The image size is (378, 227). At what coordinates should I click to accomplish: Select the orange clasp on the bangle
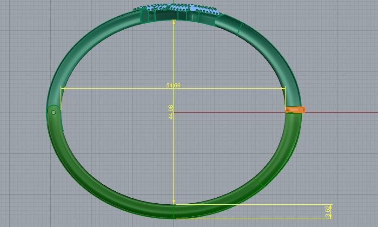click(295, 110)
